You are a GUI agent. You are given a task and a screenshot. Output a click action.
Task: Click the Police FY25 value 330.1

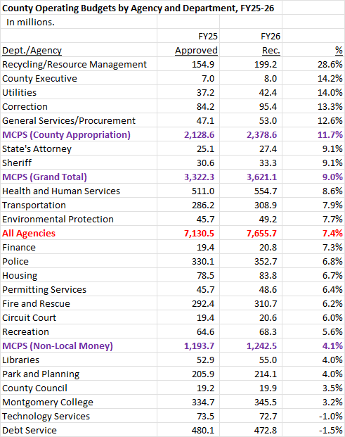click(203, 261)
